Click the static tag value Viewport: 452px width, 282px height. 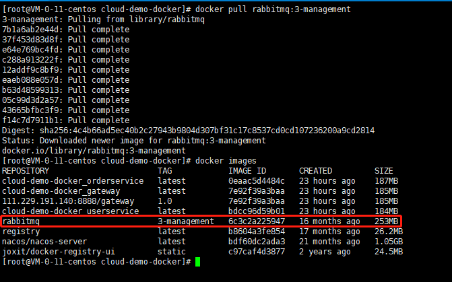pyautogui.click(x=172, y=252)
